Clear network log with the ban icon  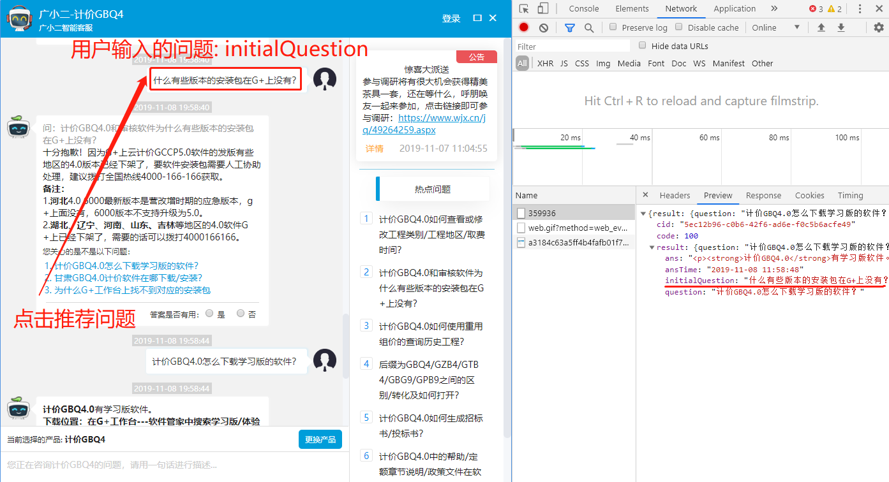543,27
